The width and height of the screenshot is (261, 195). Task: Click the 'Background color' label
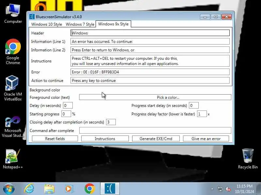pos(45,90)
